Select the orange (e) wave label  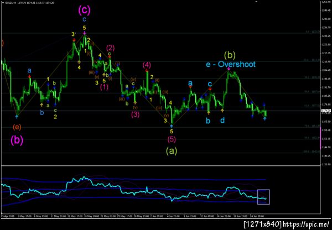pyautogui.click(x=17, y=127)
